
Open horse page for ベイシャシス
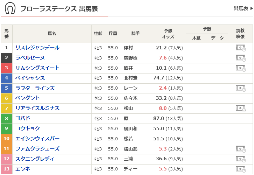point(30,78)
